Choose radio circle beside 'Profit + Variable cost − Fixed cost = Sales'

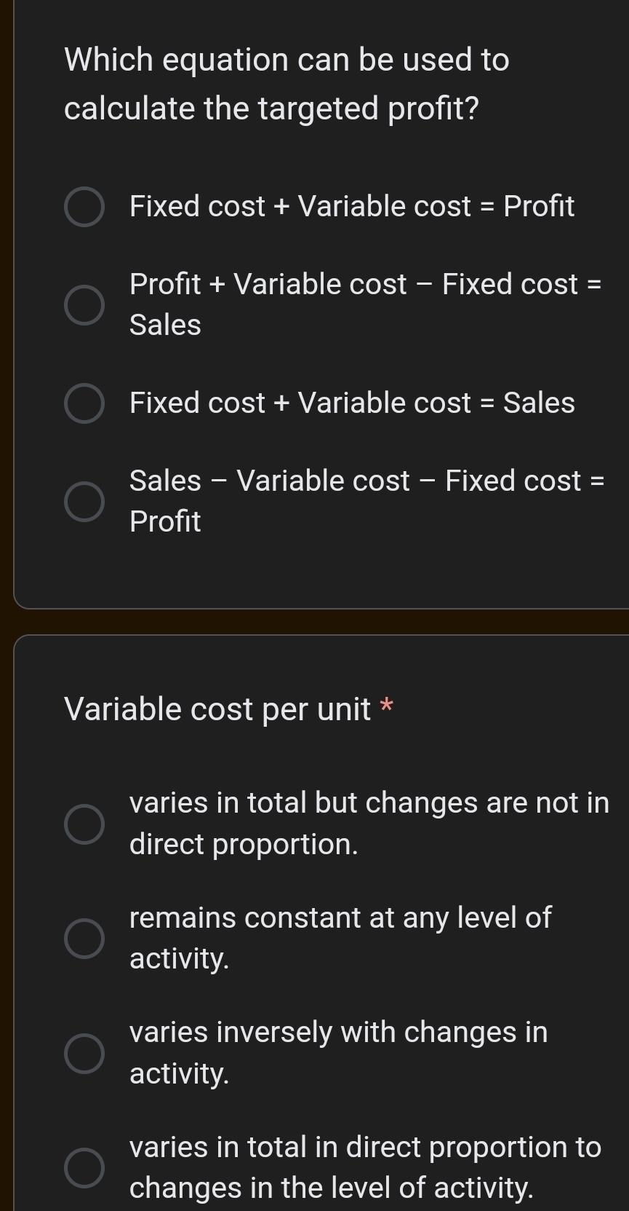tap(84, 304)
